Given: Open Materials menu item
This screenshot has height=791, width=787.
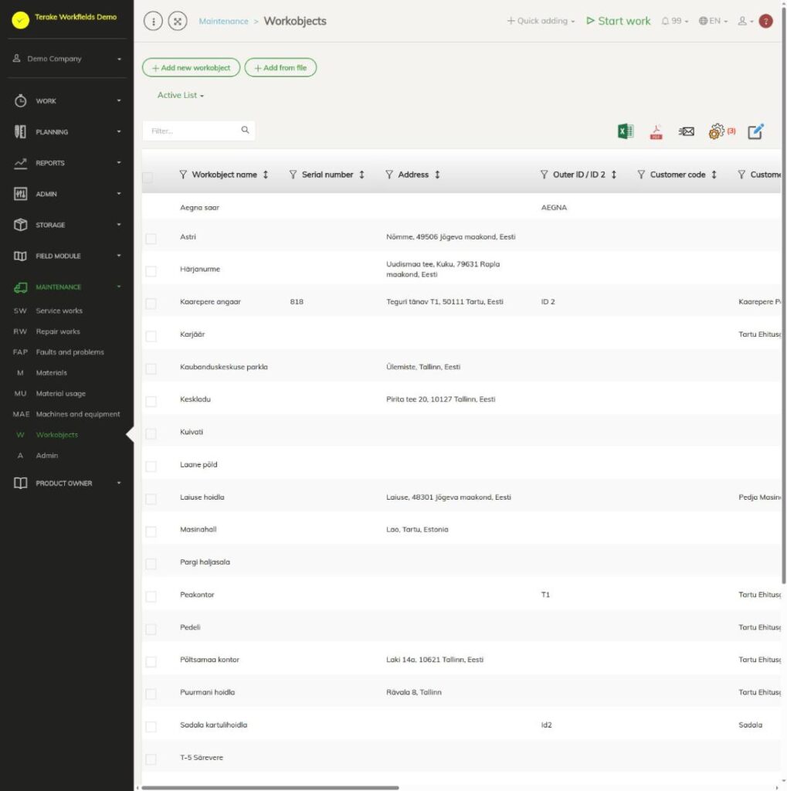Looking at the screenshot, I should (52, 373).
